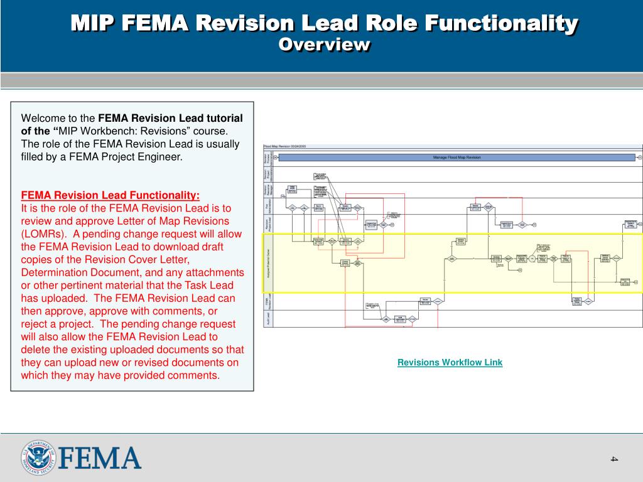
Task: Click the page number 4
Action: click(x=614, y=459)
